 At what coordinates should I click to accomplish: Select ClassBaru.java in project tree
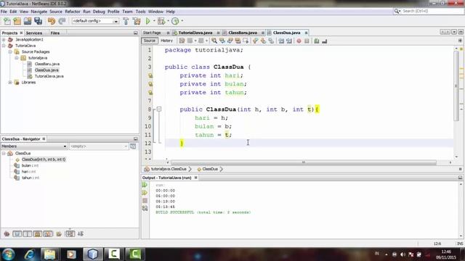click(46, 64)
